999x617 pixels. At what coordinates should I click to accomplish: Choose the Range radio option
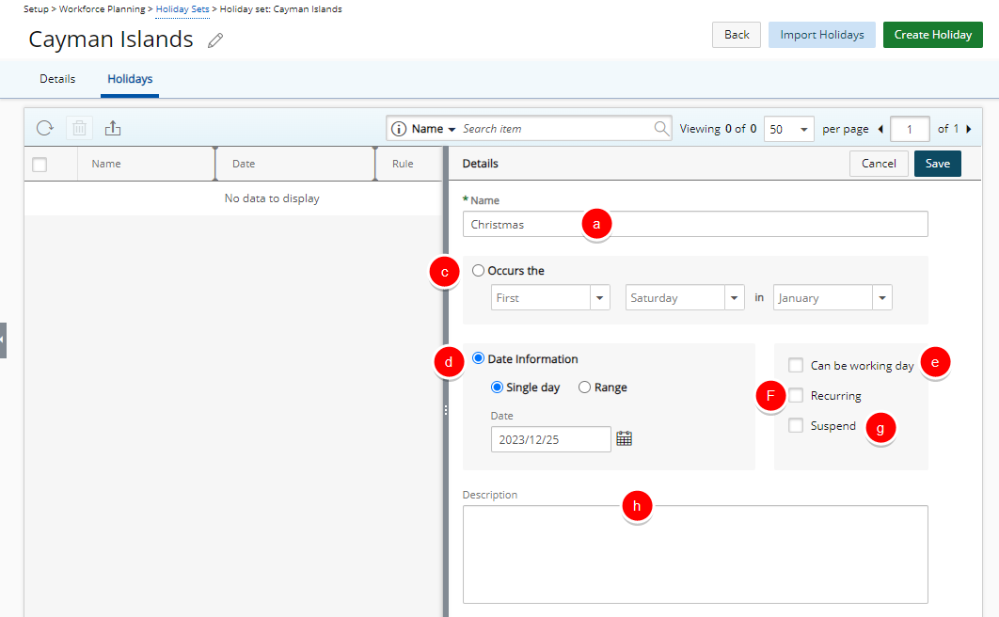point(584,388)
